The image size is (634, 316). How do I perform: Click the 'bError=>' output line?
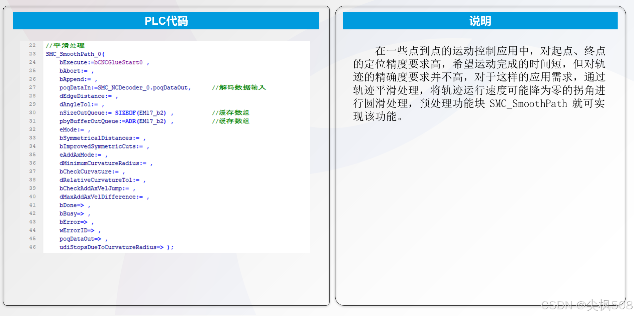pos(77,222)
